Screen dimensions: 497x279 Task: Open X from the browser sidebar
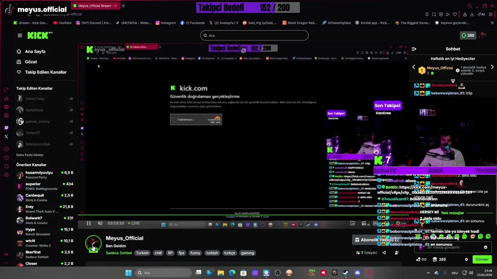[6, 136]
